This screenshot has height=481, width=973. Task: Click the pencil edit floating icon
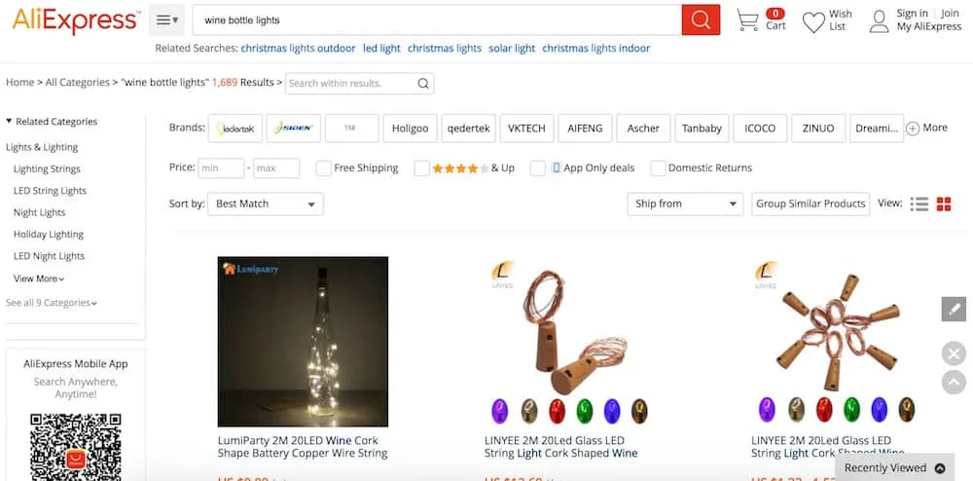[x=954, y=309]
